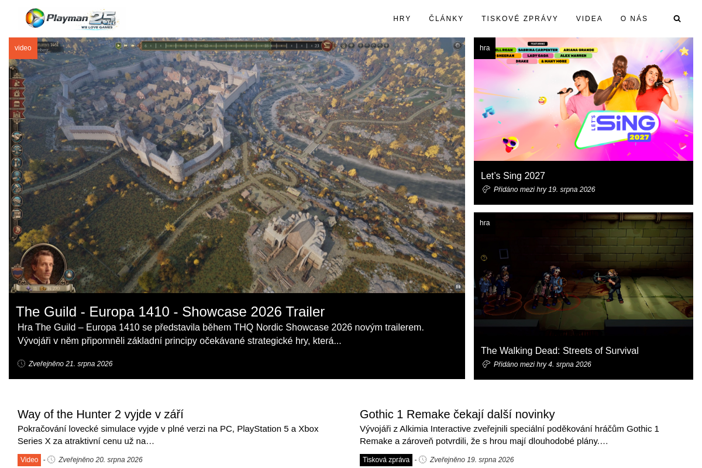Click the clock icon beside Zveřejněno 20. srpna 2026
Viewport: 702px width, 468px height.
tap(51, 460)
